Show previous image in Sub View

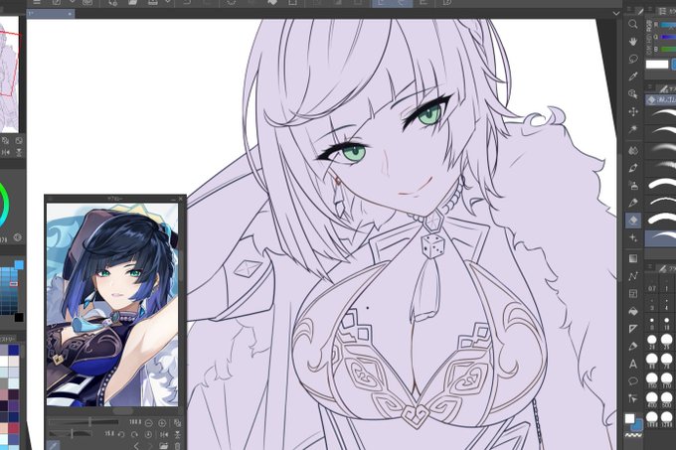136,446
